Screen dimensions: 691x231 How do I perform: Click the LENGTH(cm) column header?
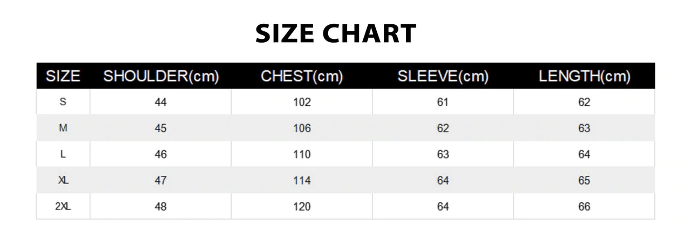click(584, 77)
